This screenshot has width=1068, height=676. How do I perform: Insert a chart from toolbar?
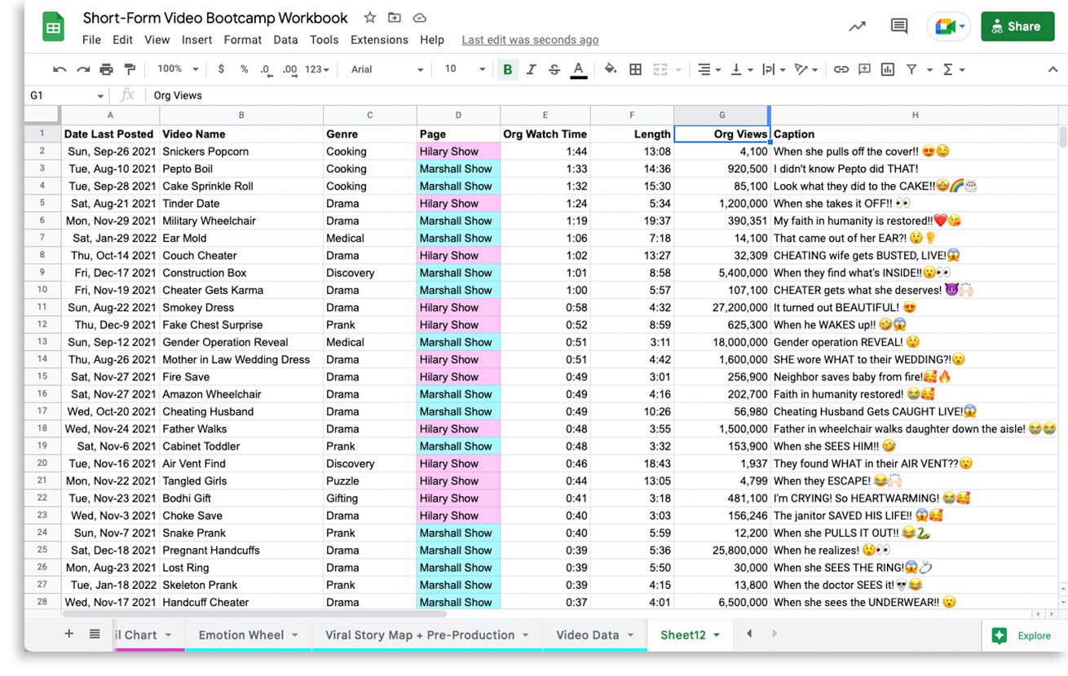pyautogui.click(x=888, y=70)
